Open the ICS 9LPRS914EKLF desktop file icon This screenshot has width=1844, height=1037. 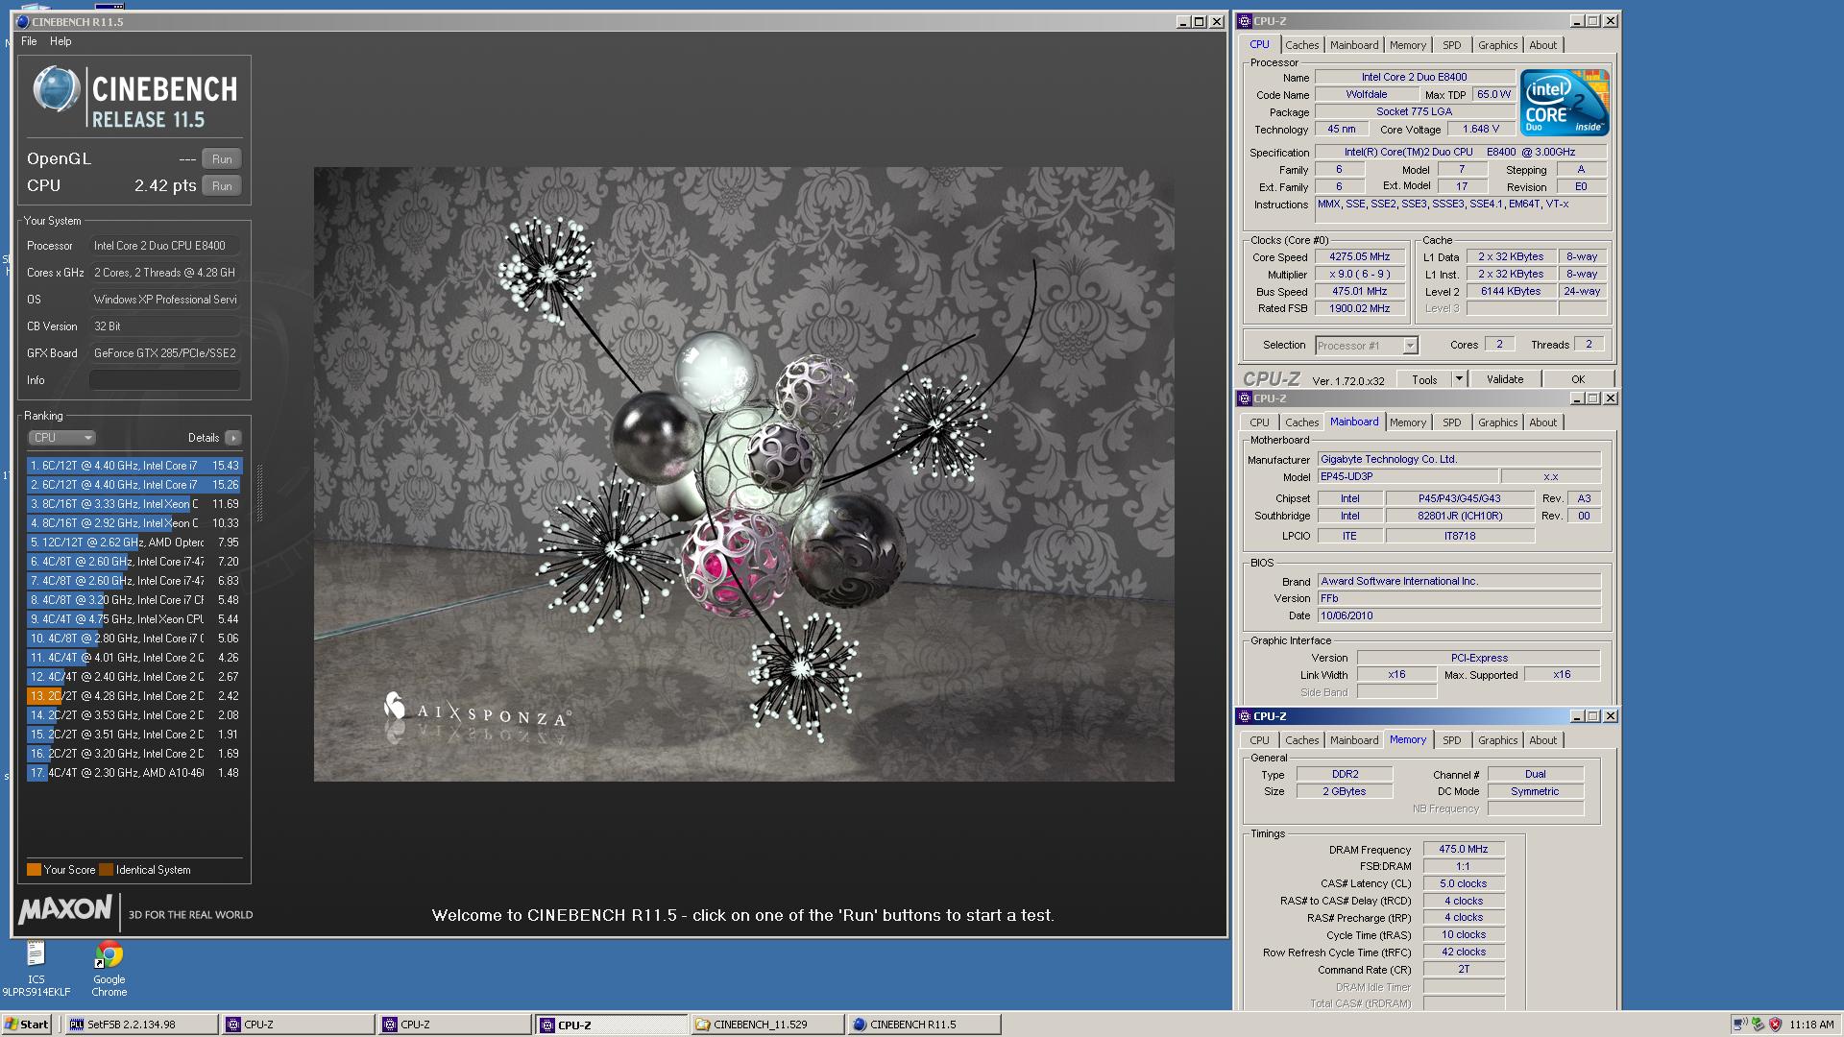tap(36, 968)
